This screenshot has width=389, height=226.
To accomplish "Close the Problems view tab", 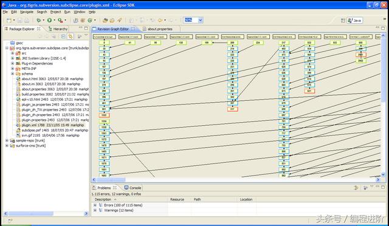I will (115, 188).
